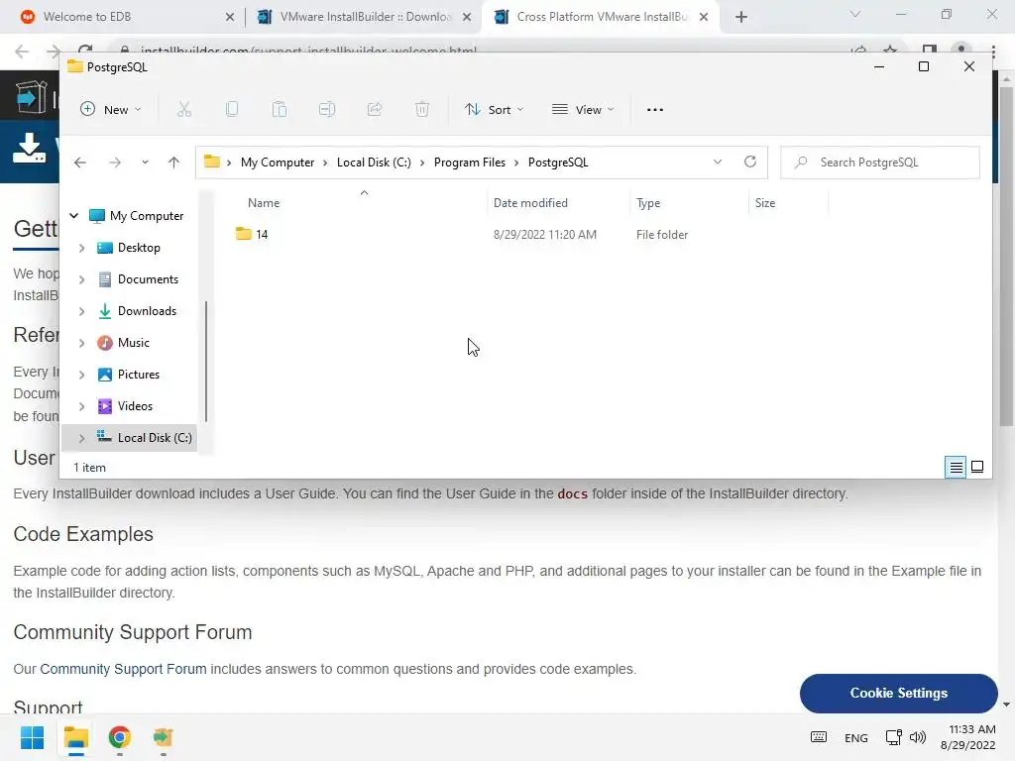Go forward in File Explorer
Viewport: 1015px width, 761px height.
coord(115,163)
